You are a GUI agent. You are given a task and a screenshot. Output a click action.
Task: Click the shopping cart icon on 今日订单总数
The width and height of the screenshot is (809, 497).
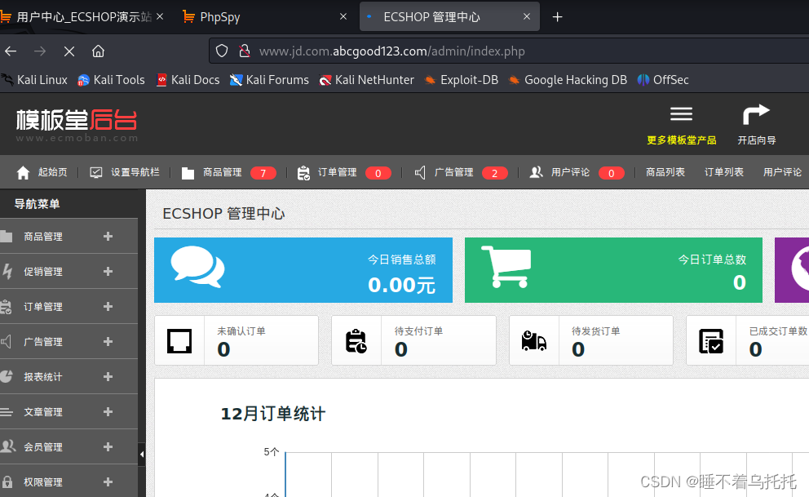tap(506, 267)
